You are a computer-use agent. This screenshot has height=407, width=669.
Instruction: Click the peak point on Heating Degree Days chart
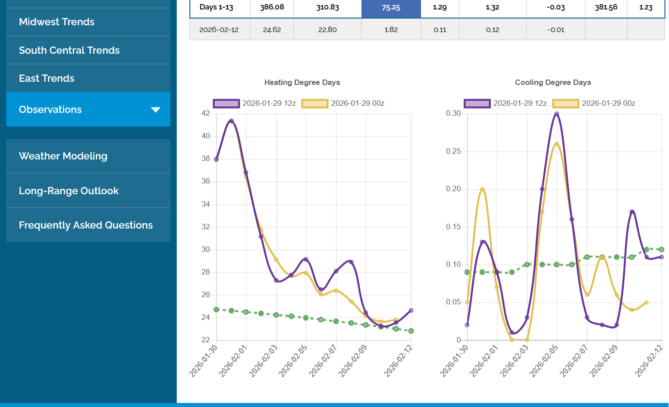(231, 121)
